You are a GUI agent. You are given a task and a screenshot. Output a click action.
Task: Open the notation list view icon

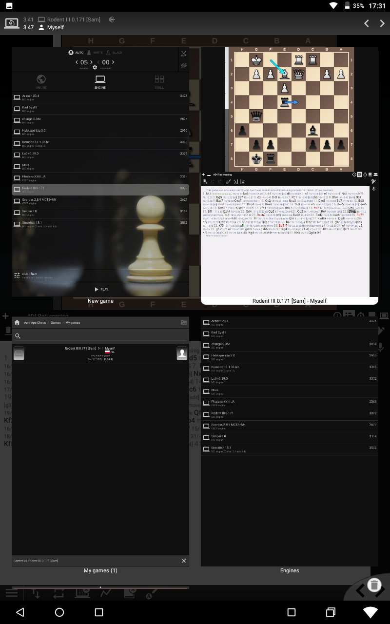[x=359, y=175]
